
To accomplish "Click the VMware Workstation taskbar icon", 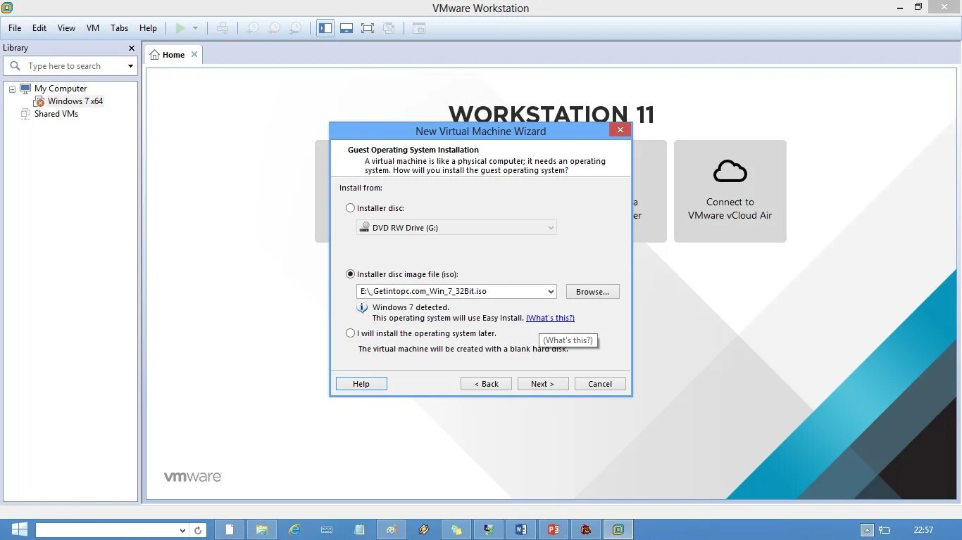I will pyautogui.click(x=618, y=529).
